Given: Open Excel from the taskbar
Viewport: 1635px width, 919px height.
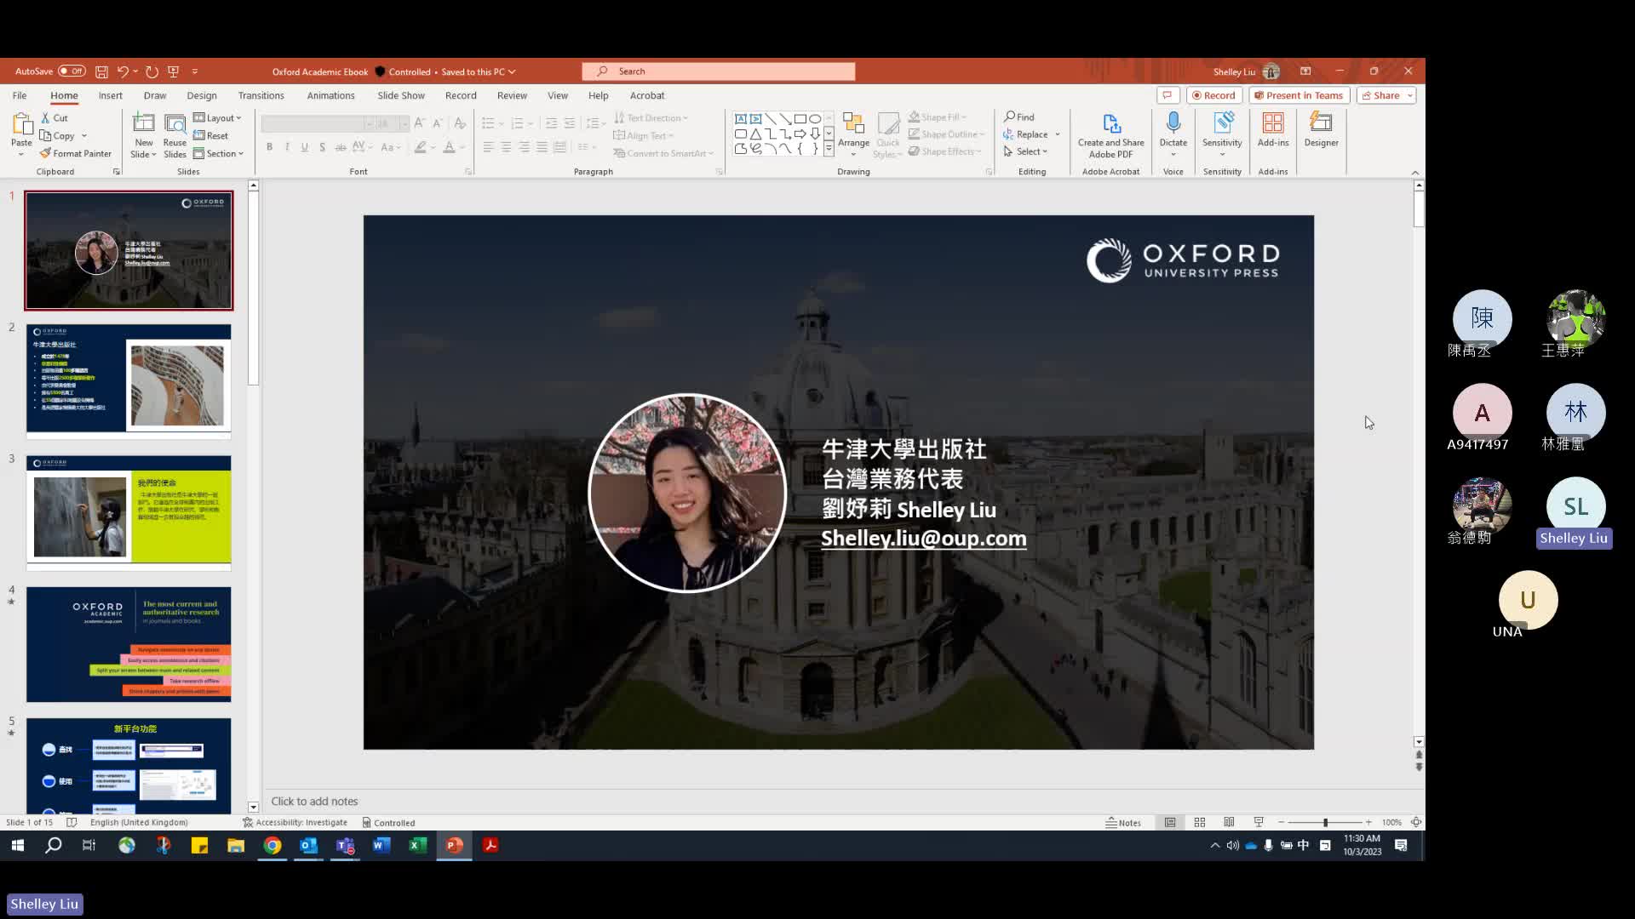Looking at the screenshot, I should coord(417,845).
